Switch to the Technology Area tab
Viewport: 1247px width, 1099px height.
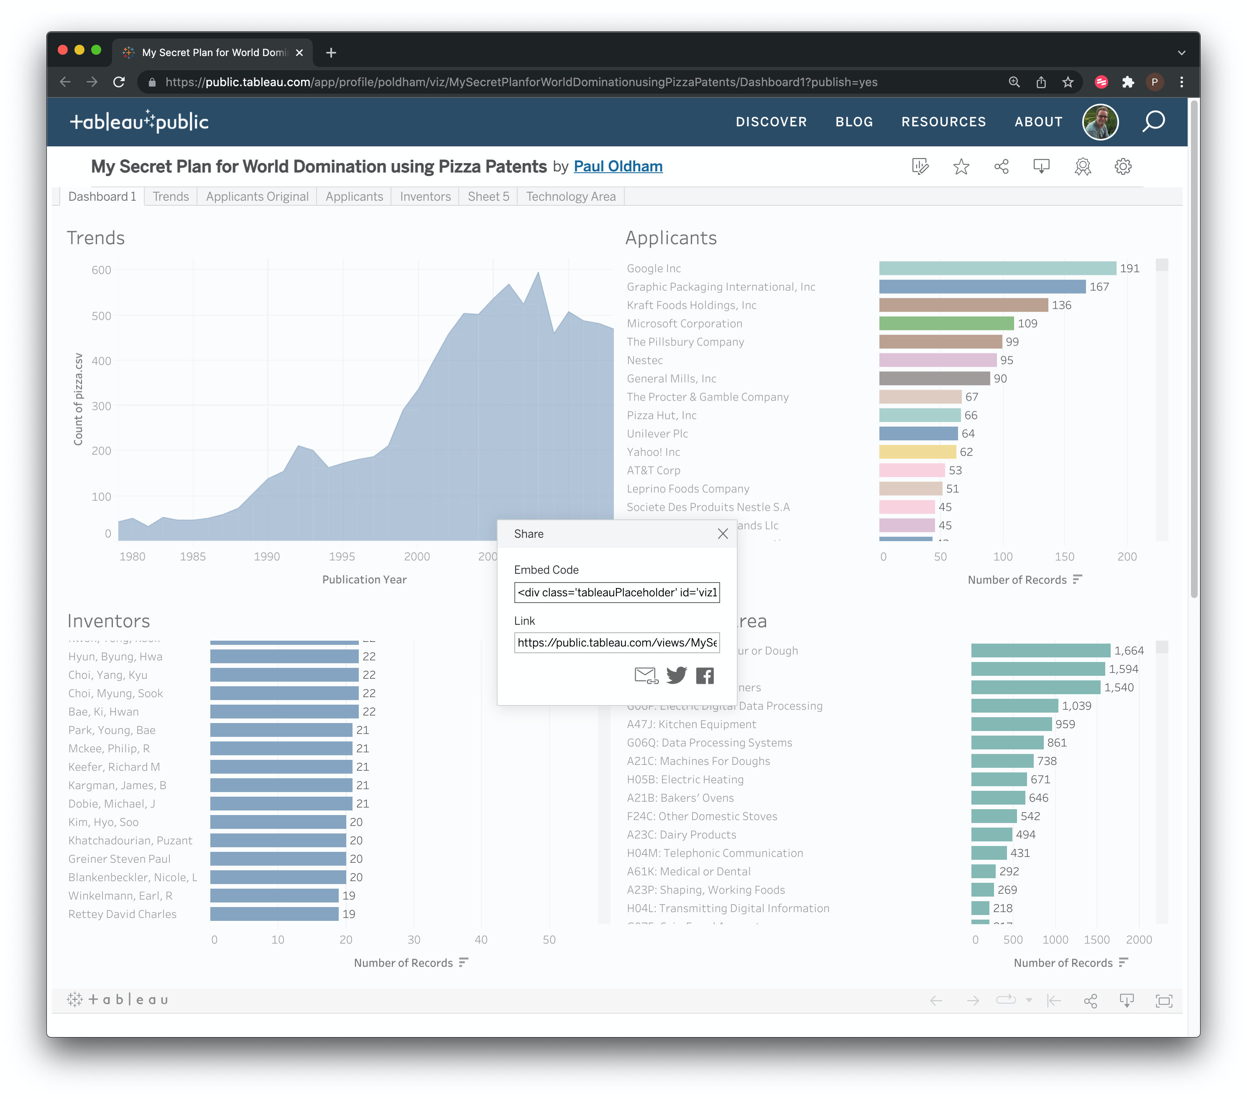coord(570,196)
